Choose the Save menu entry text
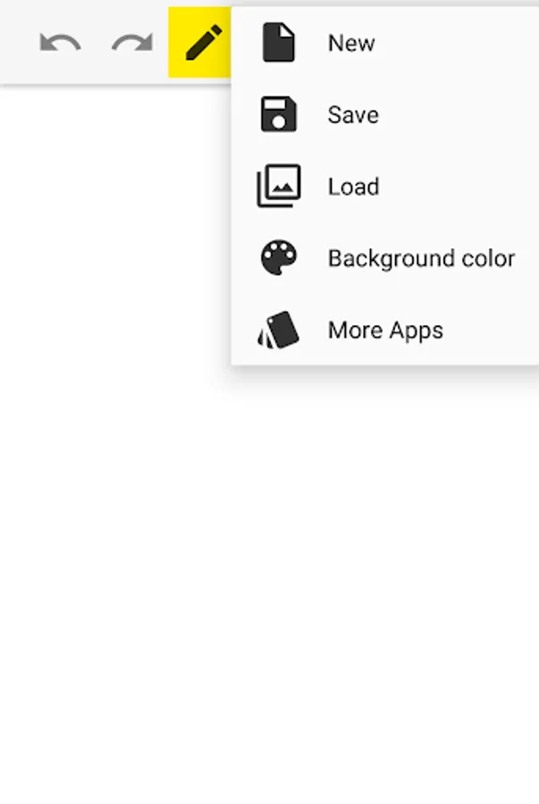Image resolution: width=539 pixels, height=804 pixels. click(x=353, y=114)
